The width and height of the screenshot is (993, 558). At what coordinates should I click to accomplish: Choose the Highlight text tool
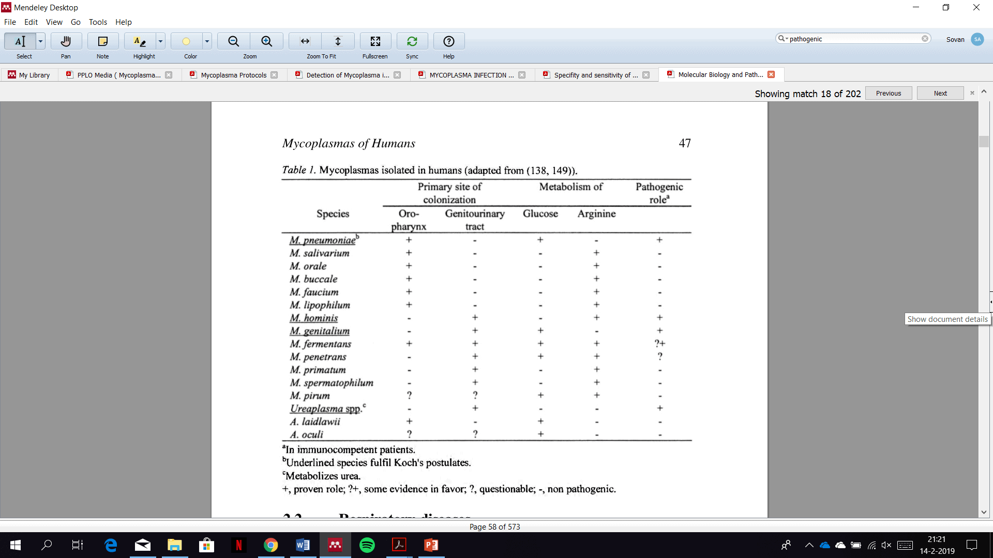click(140, 41)
